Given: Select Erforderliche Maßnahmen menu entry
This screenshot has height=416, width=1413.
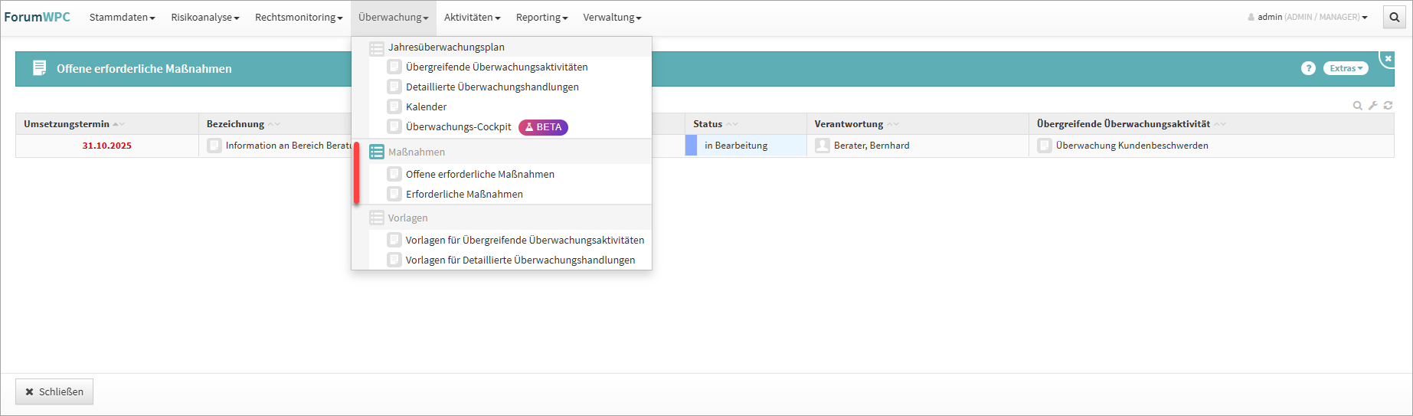Looking at the screenshot, I should pyautogui.click(x=464, y=194).
